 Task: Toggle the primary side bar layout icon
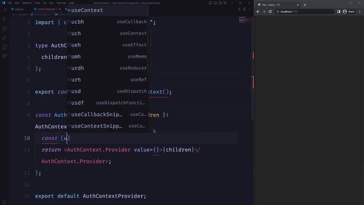[210, 3]
